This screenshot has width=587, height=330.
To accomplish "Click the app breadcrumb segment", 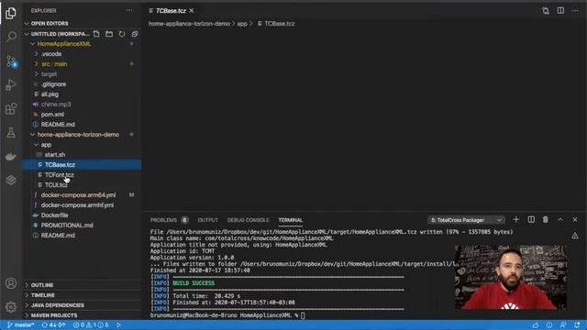I will point(242,24).
